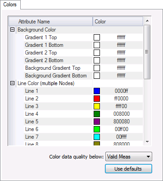
Task: Click the Line Color (multiple Nodes) label
Action: click(x=46, y=83)
